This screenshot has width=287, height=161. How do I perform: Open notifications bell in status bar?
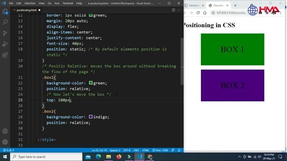[179, 150]
